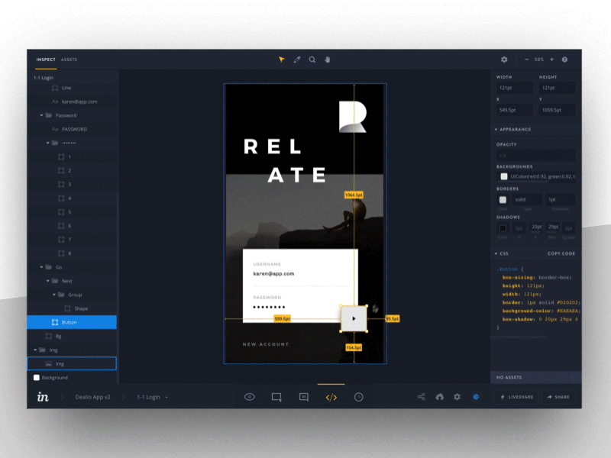Click the R logo on canvas
The width and height of the screenshot is (611, 458).
coord(353,117)
